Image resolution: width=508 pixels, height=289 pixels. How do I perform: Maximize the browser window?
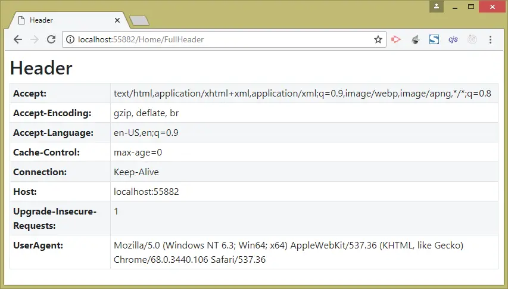(471, 7)
